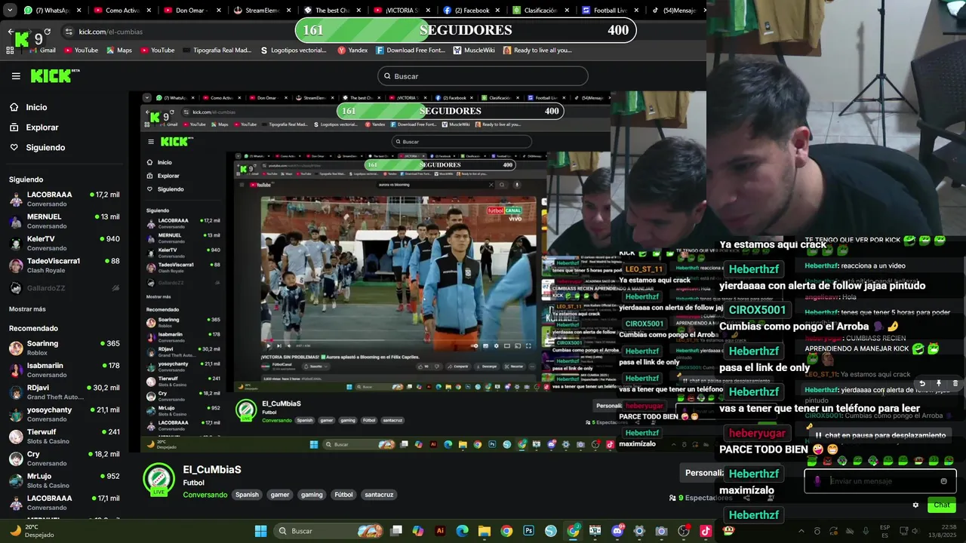Open TikTok app from taskbar
The width and height of the screenshot is (966, 543).
(x=705, y=531)
